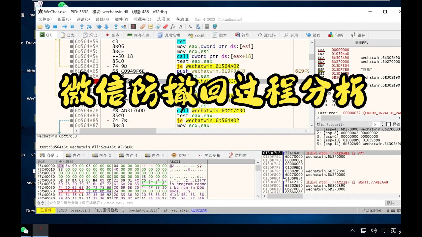422x237 pixels.
Task: Open the 默认 command type dropdown
Action: pyautogui.click(x=393, y=203)
